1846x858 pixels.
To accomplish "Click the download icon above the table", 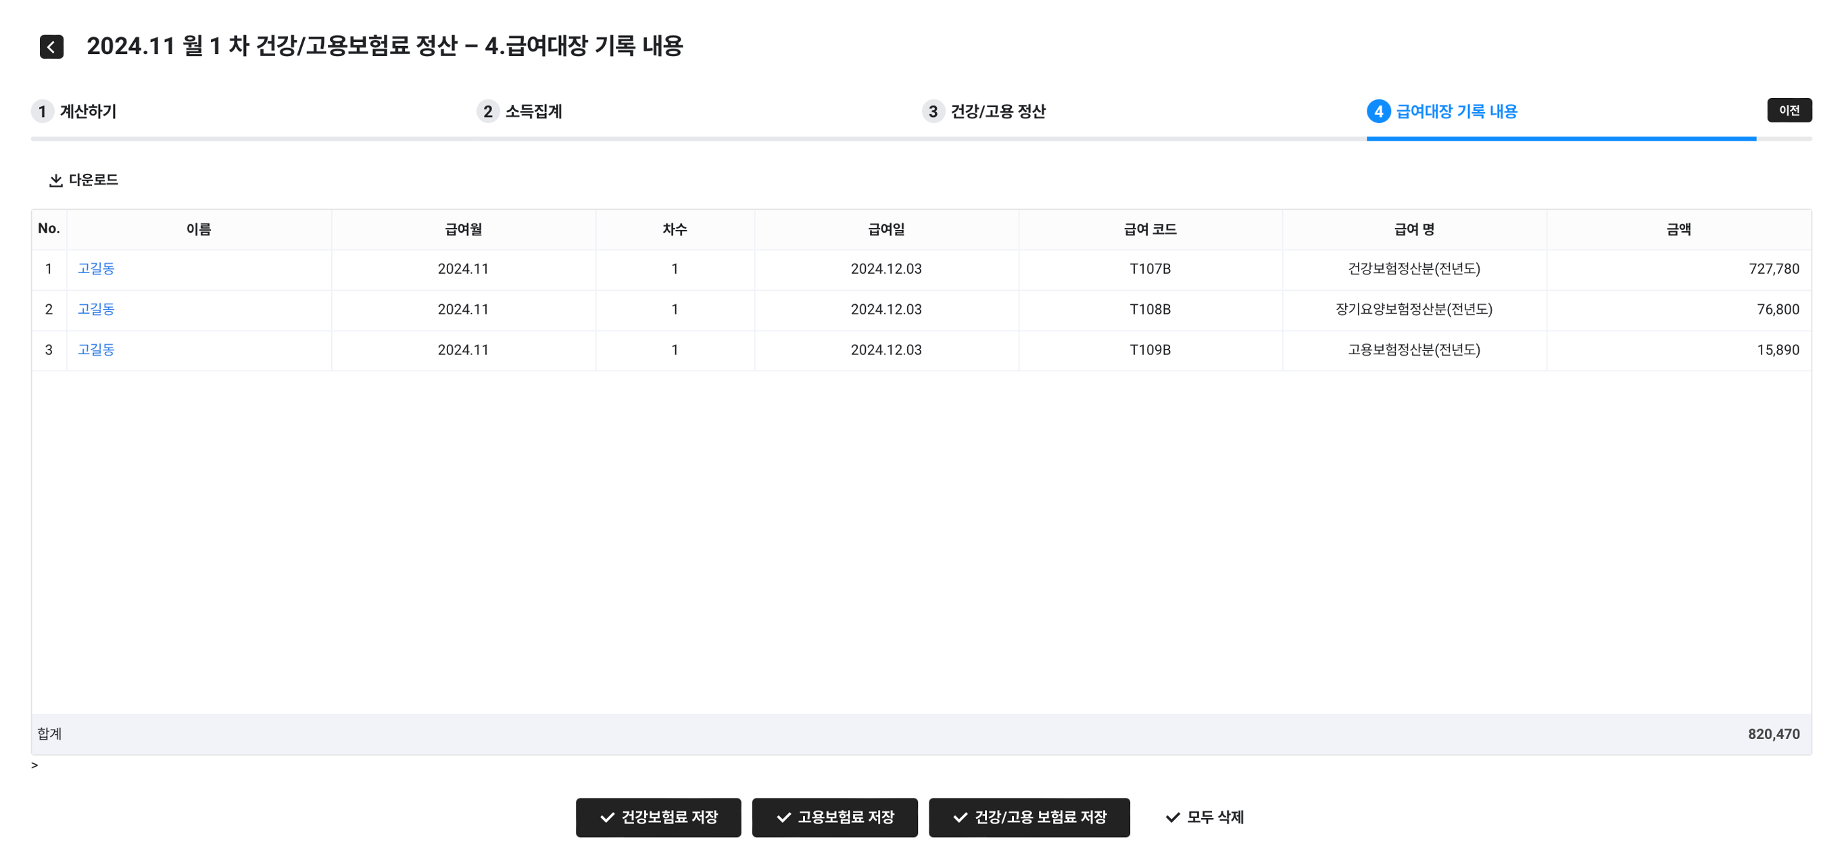I will [x=55, y=180].
